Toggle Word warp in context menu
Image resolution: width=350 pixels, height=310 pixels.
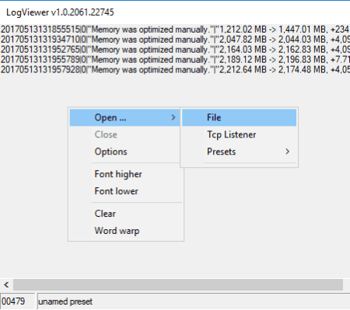click(x=126, y=231)
